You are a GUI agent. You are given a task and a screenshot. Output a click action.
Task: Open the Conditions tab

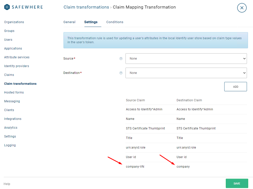115,22
